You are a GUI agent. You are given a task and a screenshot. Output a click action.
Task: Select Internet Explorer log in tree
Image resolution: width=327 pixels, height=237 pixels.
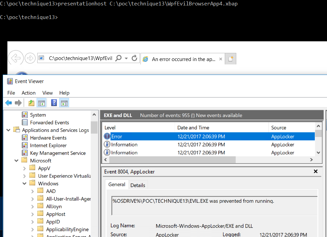click(48, 145)
